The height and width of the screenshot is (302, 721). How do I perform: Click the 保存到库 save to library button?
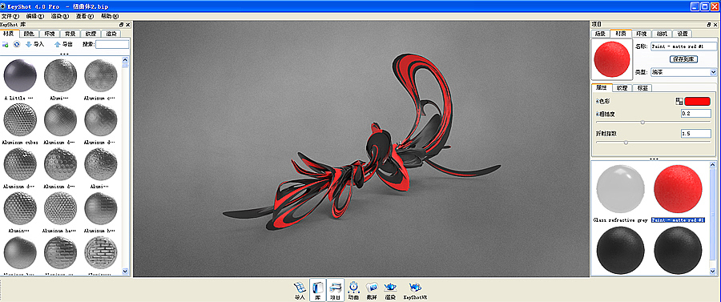click(x=684, y=58)
